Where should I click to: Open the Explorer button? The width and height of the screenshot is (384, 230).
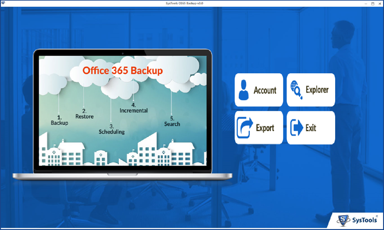pos(311,90)
